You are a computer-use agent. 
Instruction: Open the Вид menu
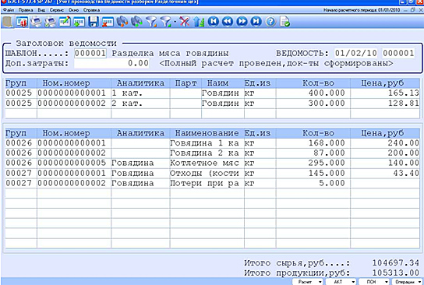[41, 10]
